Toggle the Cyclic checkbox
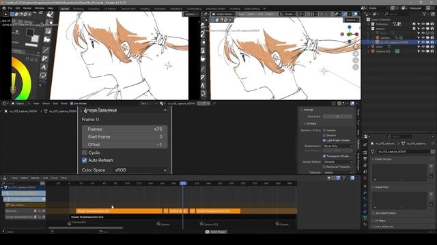This screenshot has height=245, width=437. 85,152
